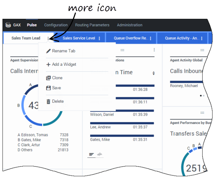Click the value 7328
This screenshot has height=179, width=215.
pyautogui.click(x=64, y=135)
